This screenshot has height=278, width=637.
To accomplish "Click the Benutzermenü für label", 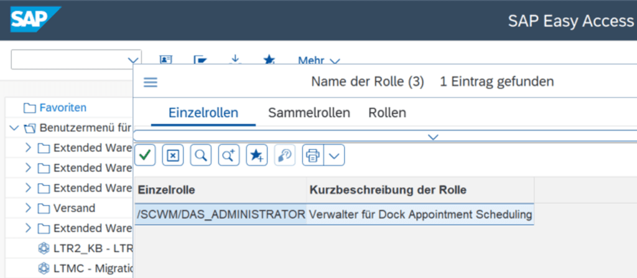I will (x=86, y=128).
